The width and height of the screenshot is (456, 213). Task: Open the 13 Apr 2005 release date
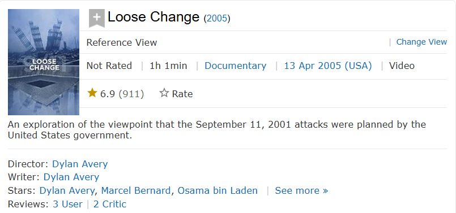328,66
